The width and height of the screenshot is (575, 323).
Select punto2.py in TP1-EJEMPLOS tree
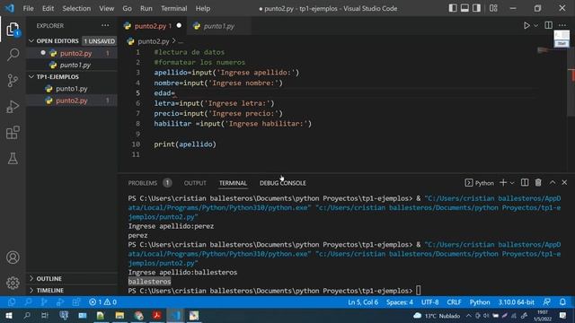[72, 100]
